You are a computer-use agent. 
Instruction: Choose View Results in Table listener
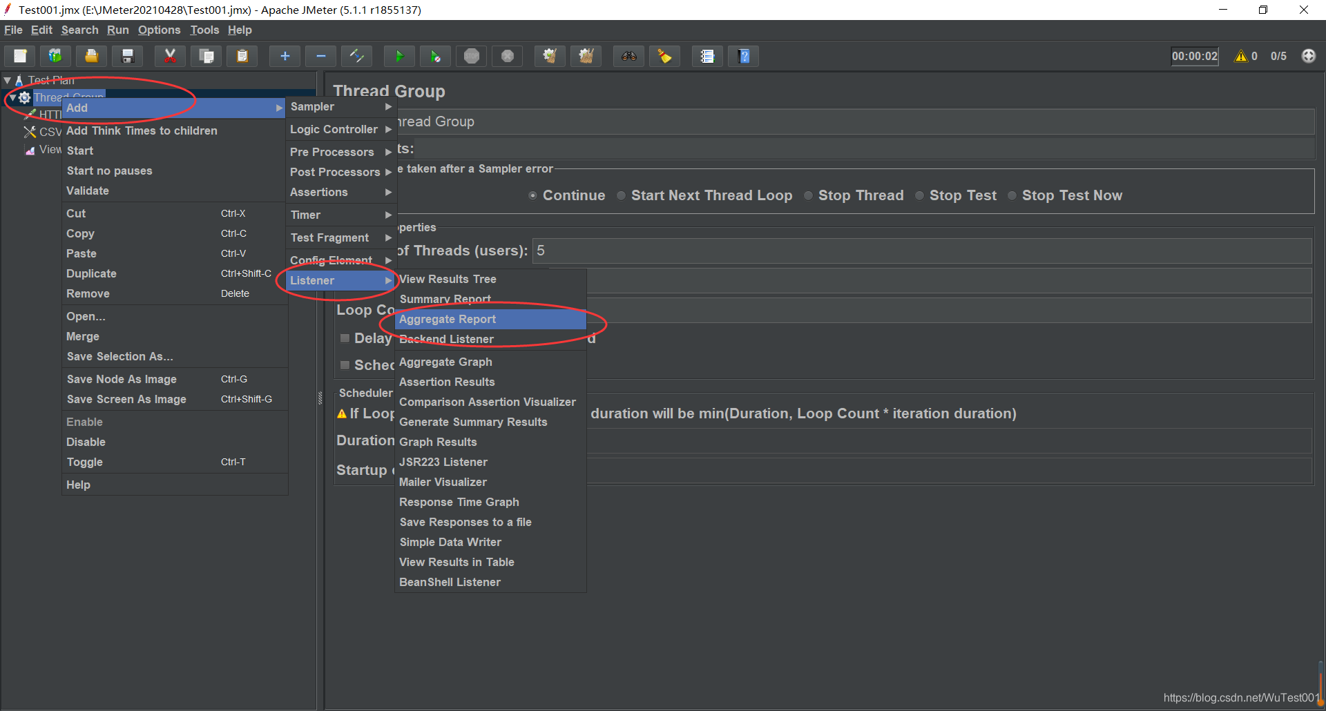(490, 562)
